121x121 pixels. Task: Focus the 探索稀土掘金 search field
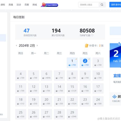(88, 5)
